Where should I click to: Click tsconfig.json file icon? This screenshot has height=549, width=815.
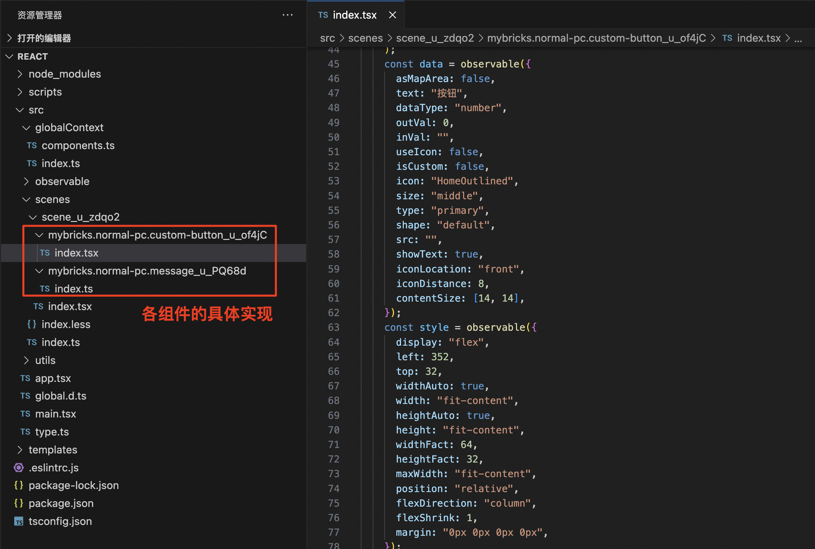(19, 521)
